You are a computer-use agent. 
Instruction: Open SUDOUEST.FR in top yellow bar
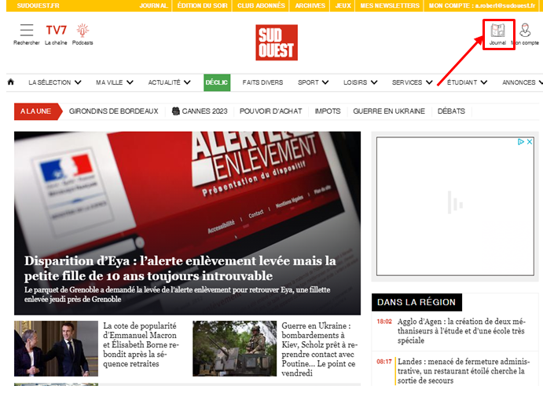coord(38,5)
